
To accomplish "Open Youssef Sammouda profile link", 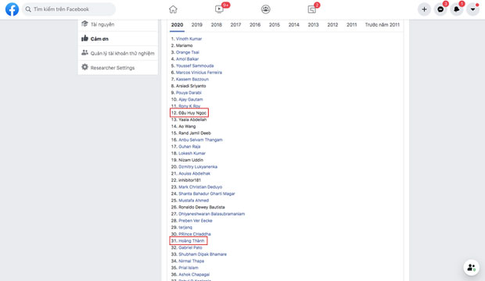I will tap(195, 66).
